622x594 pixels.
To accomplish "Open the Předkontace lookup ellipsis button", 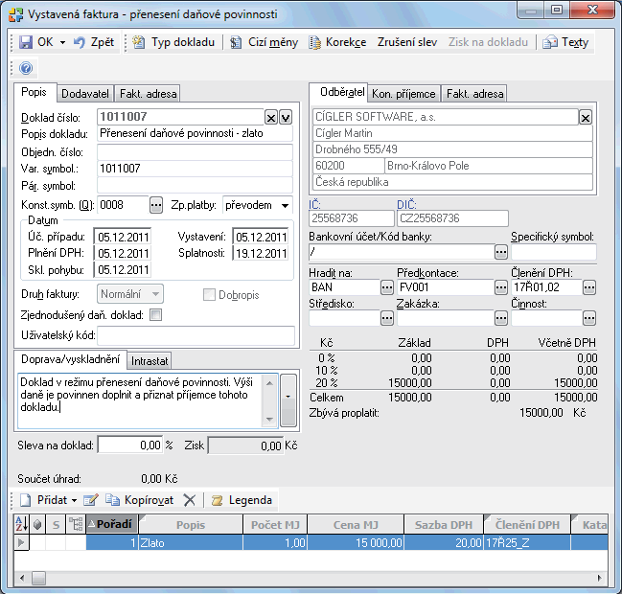I will click(500, 286).
